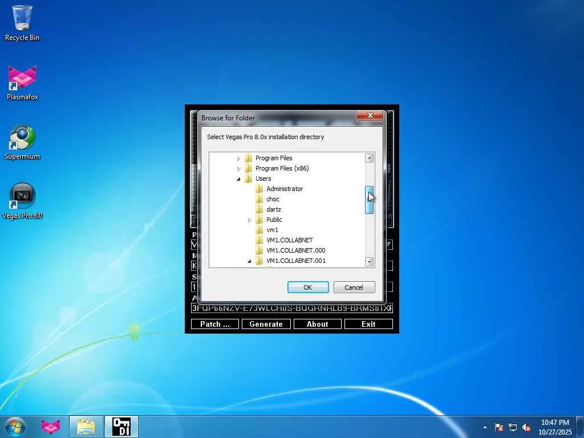Expand the Public folder tree node

point(250,220)
